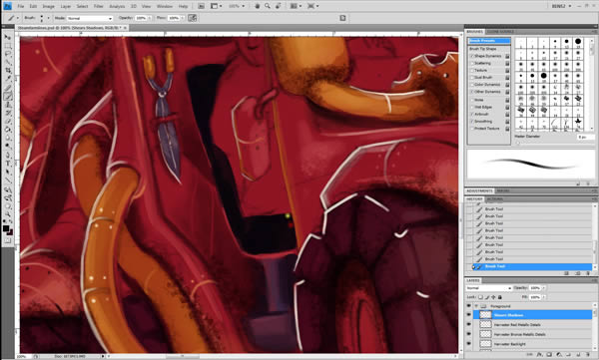
Task: Open the Brush preset picker arrow
Action: [x=49, y=18]
